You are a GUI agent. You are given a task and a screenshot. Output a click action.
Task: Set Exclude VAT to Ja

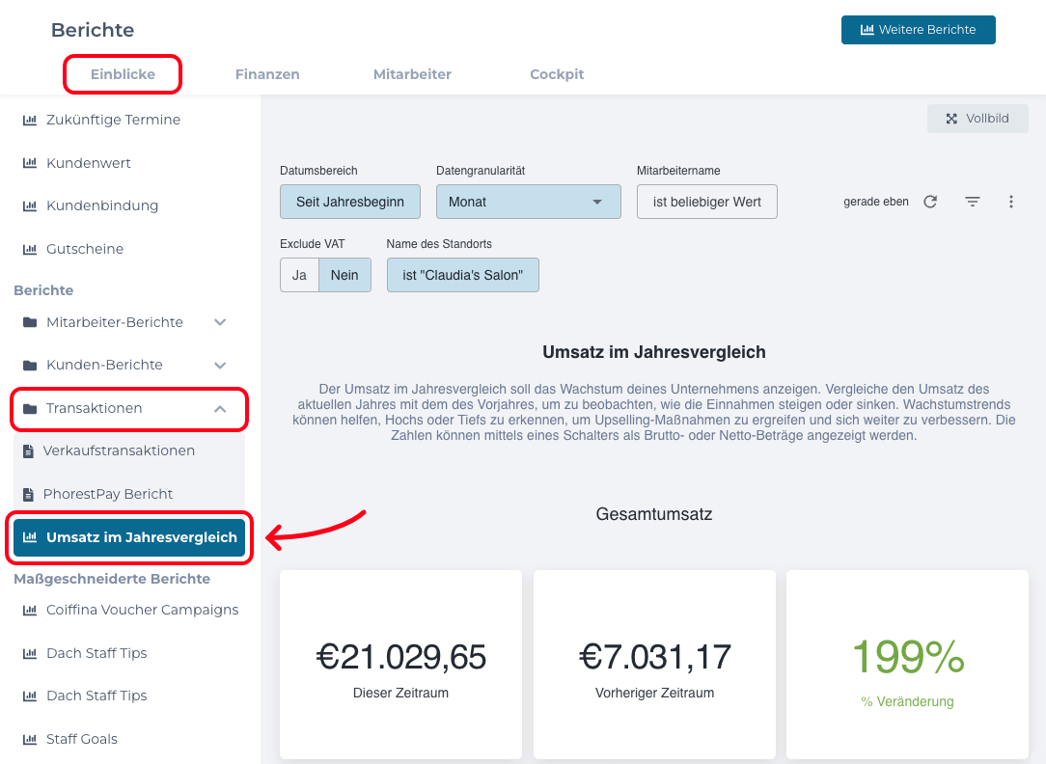pyautogui.click(x=298, y=275)
